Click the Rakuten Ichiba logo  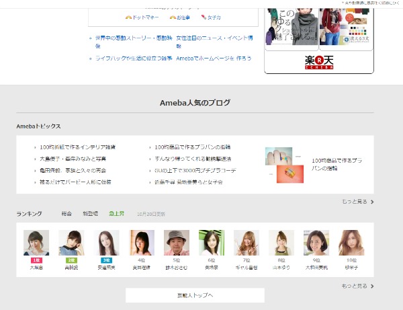318,63
